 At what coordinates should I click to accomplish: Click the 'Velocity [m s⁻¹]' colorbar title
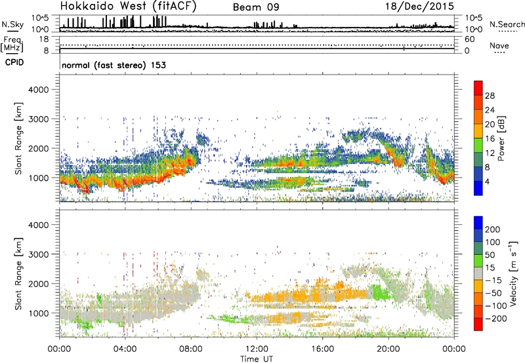[x=513, y=273]
